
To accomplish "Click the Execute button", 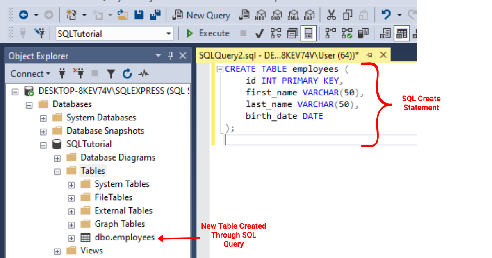I will coord(208,34).
